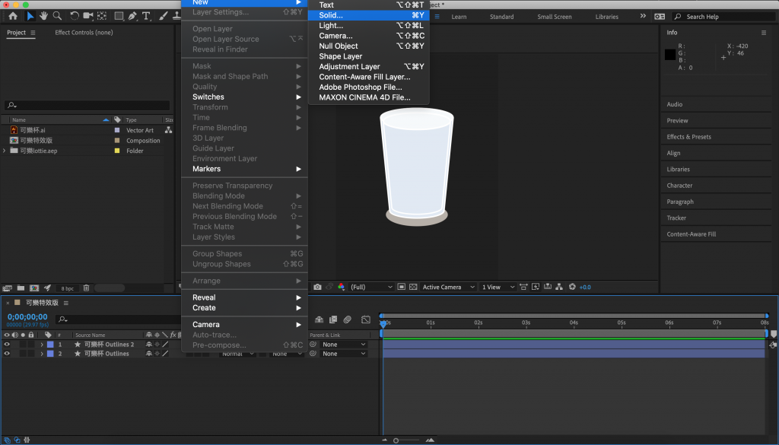The height and width of the screenshot is (445, 779).
Task: Click the 8 bpc color depth button
Action: click(68, 288)
